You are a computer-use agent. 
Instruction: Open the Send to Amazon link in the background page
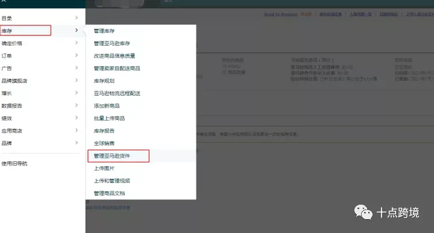(281, 14)
